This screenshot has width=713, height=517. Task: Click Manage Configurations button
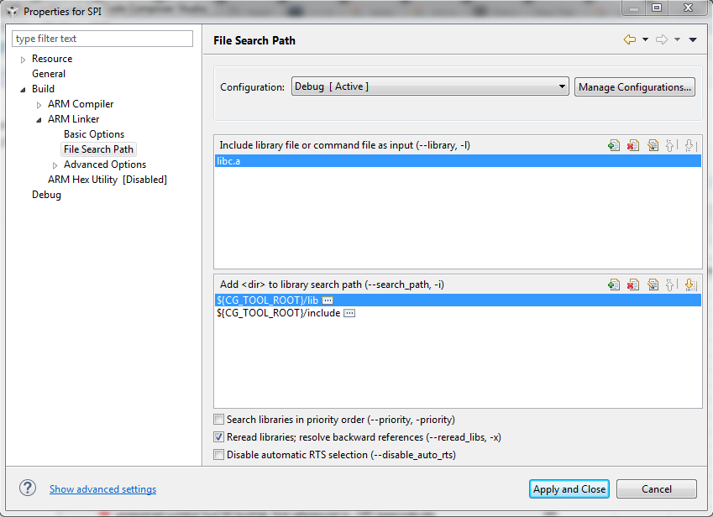click(x=635, y=86)
